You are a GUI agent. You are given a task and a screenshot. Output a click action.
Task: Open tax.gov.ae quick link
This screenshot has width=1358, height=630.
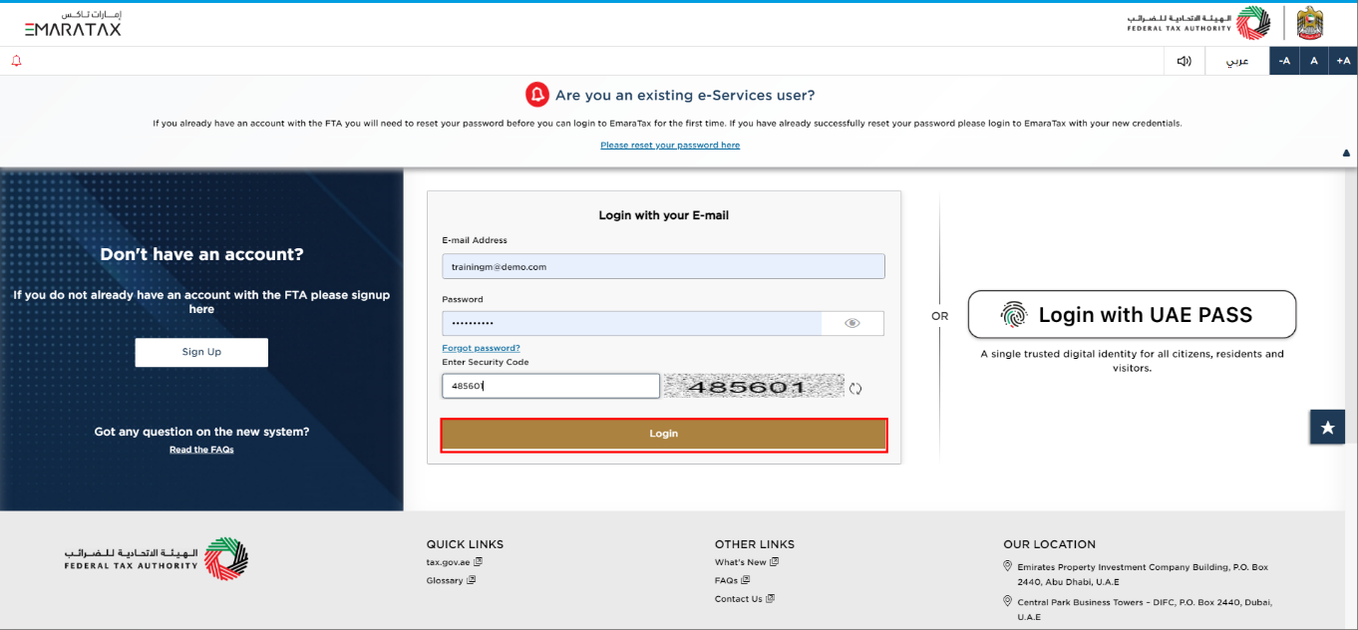[x=448, y=562]
